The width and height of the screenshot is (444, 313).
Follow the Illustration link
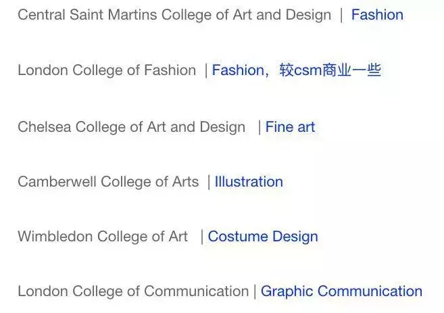(249, 182)
